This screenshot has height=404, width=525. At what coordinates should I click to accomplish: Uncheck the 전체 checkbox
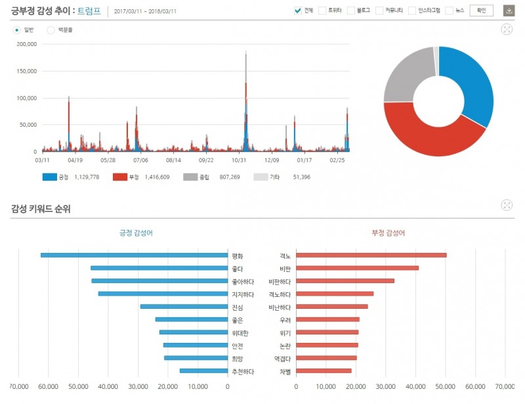pyautogui.click(x=298, y=11)
